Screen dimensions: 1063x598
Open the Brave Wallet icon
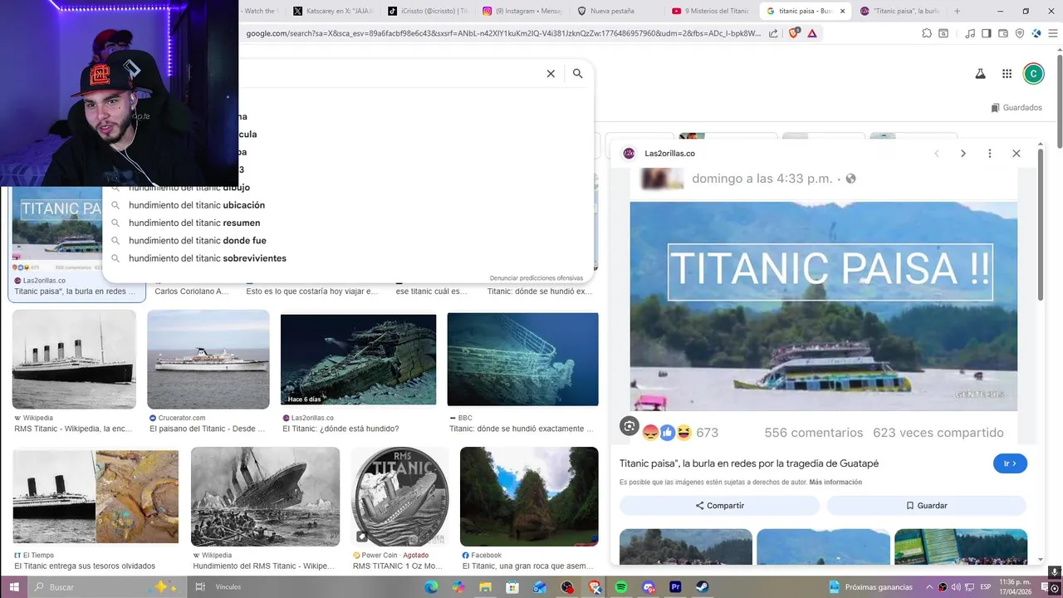coord(1003,33)
